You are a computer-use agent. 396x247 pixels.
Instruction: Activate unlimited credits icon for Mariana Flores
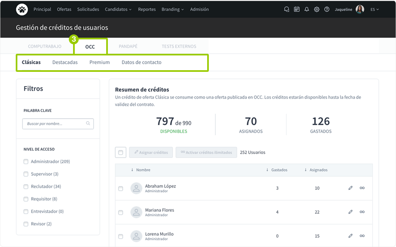click(x=362, y=212)
